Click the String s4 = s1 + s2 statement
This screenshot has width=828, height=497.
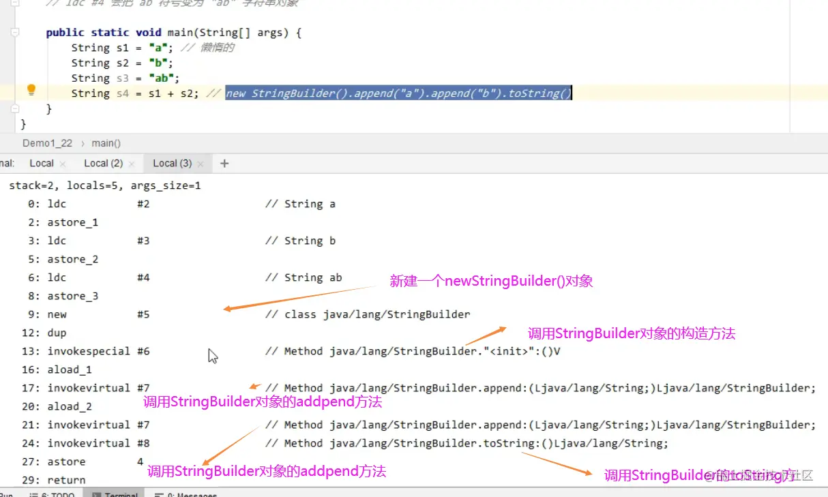click(135, 93)
